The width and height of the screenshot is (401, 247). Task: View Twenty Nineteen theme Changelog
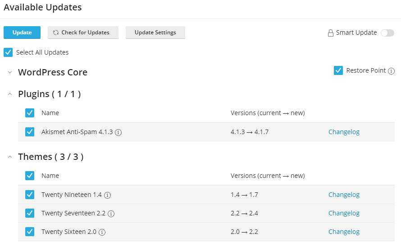pyautogui.click(x=344, y=195)
